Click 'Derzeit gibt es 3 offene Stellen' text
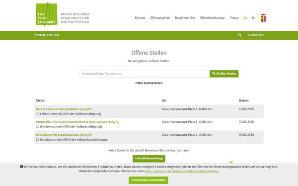Viewport: 298px width, 186px height. tap(149, 61)
